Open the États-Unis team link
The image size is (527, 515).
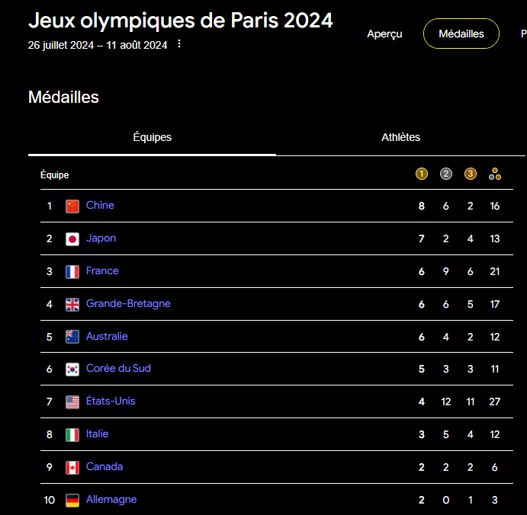(111, 401)
